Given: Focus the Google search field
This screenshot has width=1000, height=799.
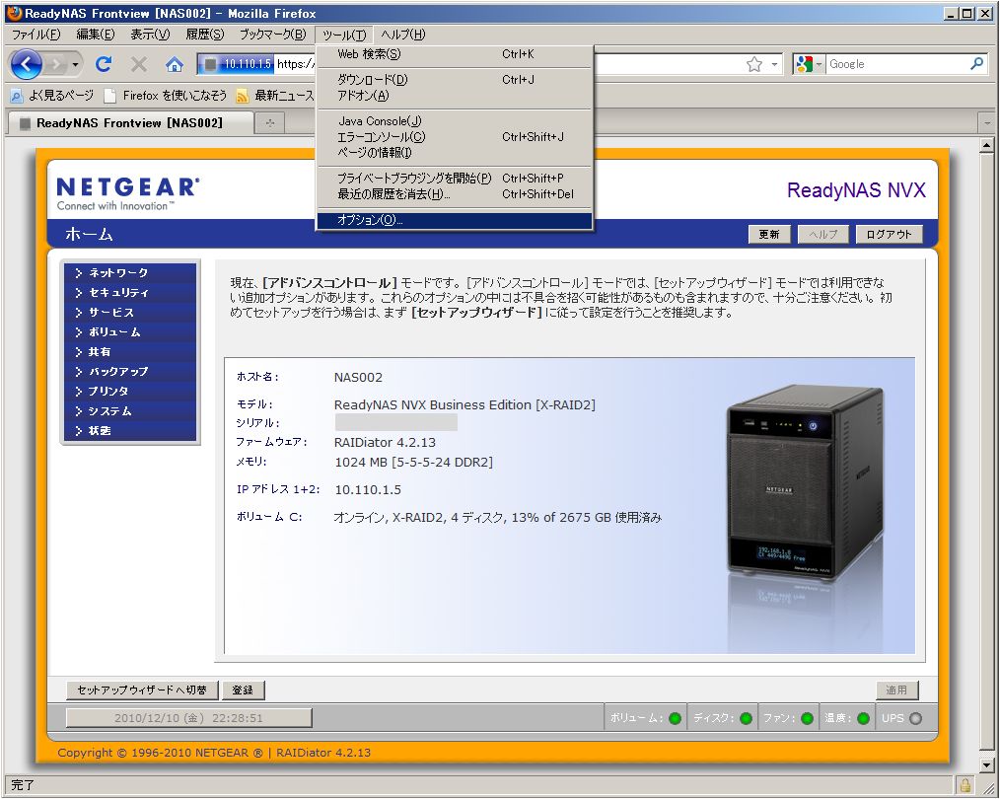Looking at the screenshot, I should (x=896, y=64).
